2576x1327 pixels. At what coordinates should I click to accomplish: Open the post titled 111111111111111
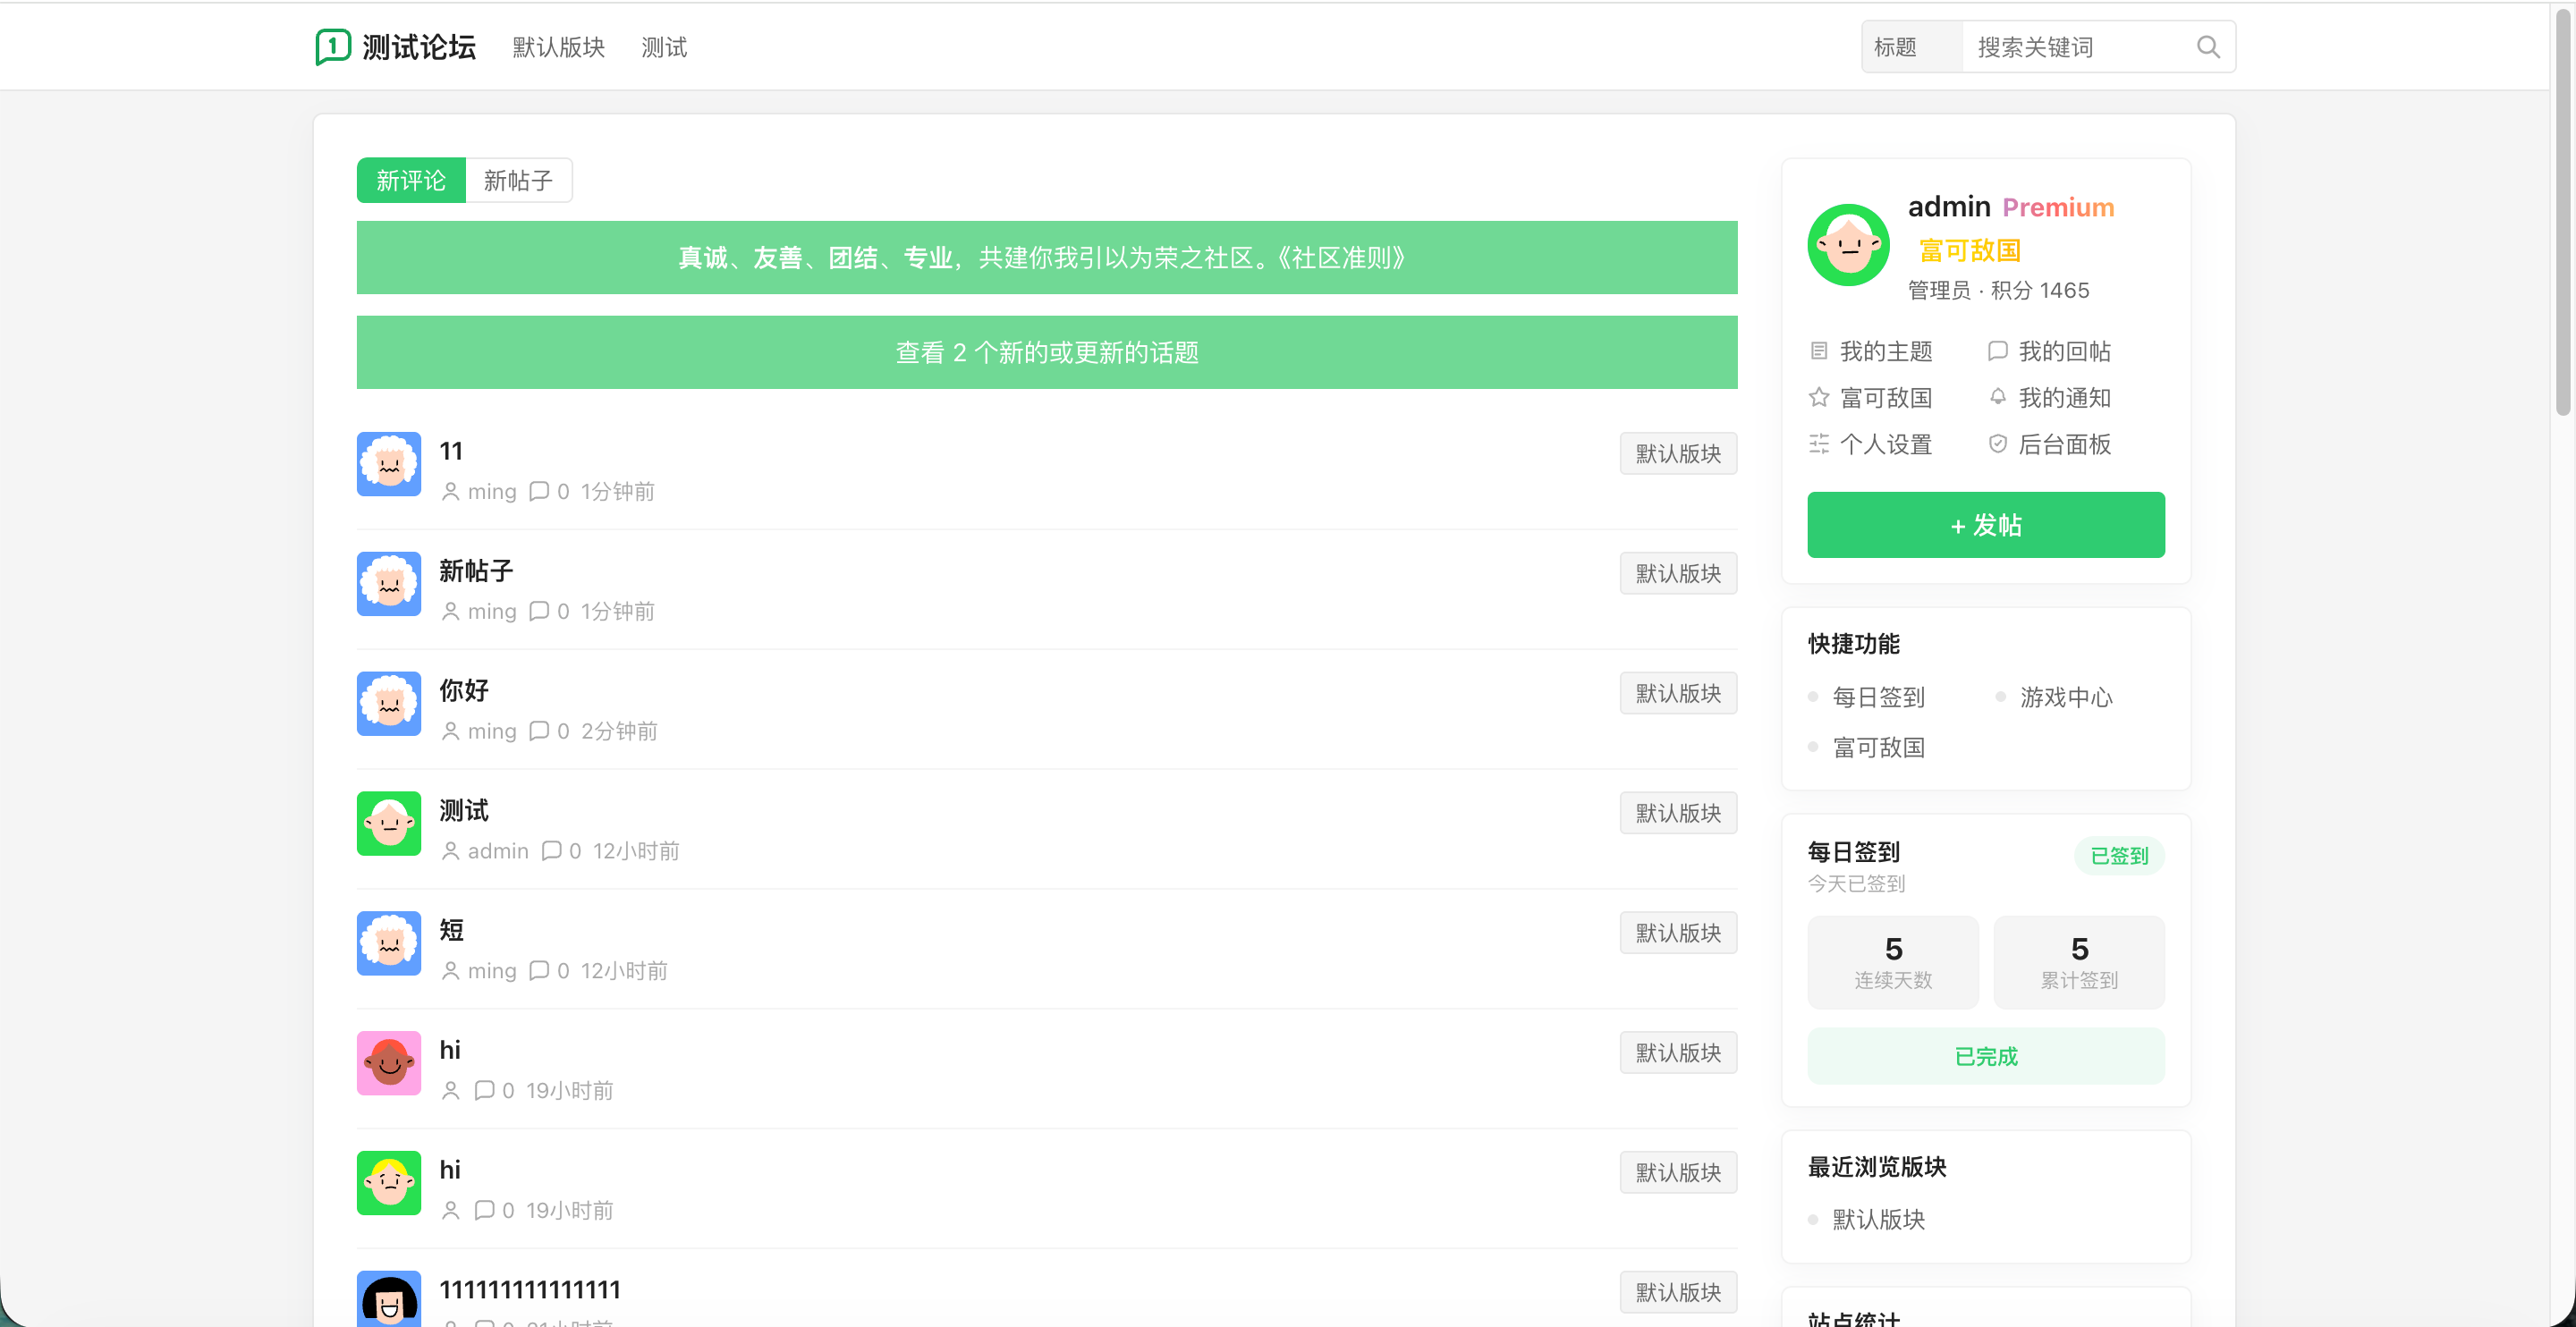click(x=530, y=1290)
